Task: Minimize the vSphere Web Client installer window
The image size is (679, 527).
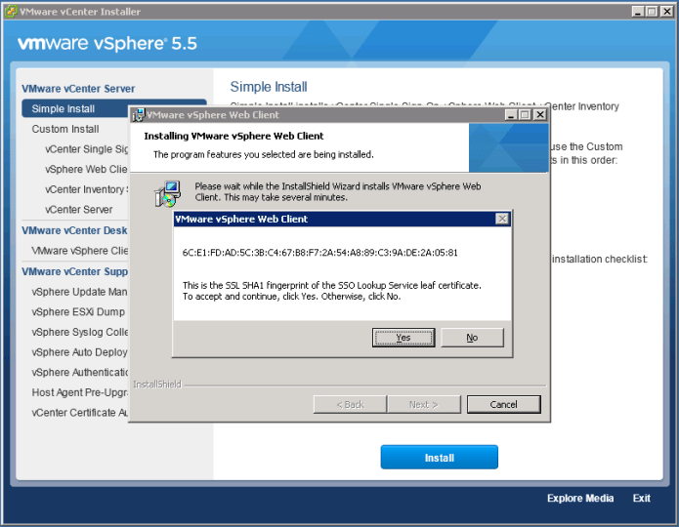Action: pyautogui.click(x=510, y=114)
